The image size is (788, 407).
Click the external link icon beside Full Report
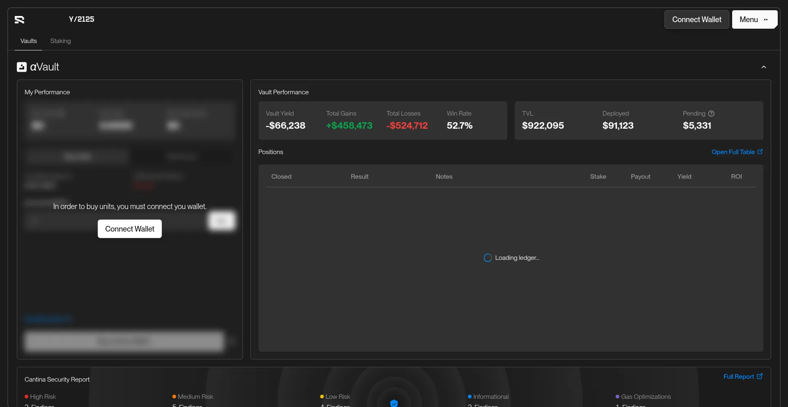760,376
